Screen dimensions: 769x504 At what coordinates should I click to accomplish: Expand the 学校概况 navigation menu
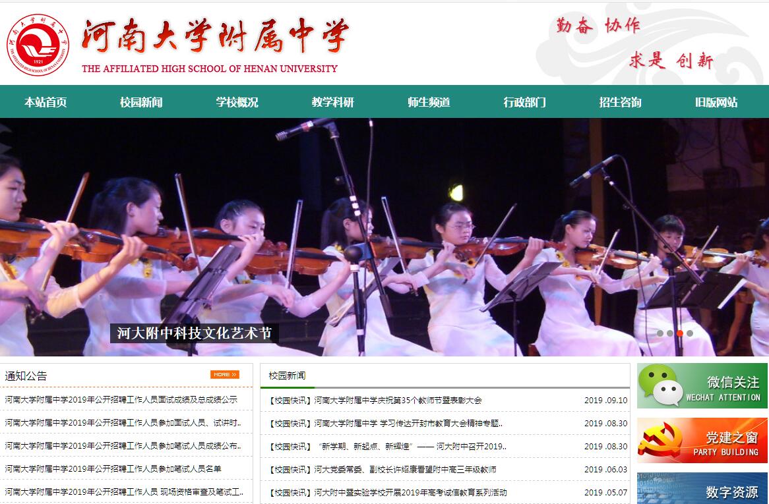click(x=237, y=102)
